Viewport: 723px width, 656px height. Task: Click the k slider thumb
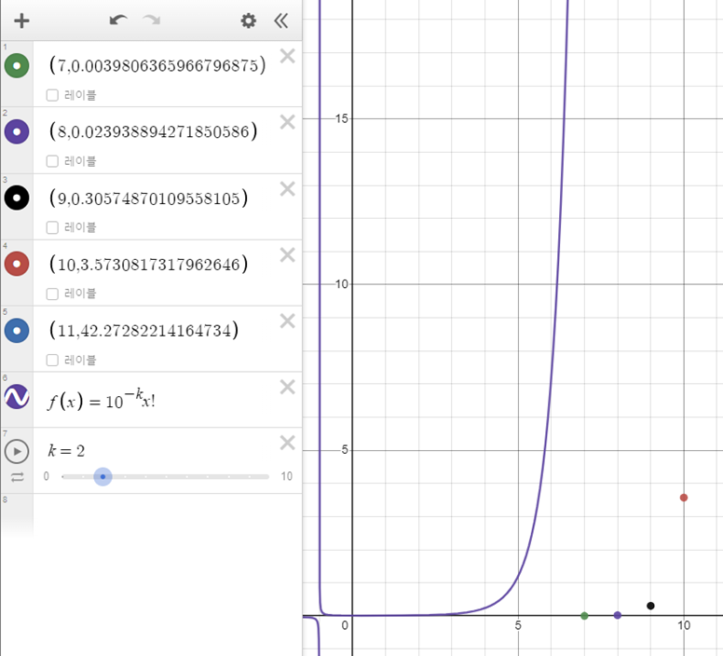click(x=102, y=477)
